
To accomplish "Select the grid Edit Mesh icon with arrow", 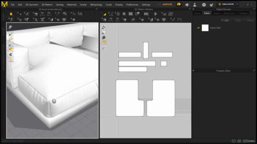I will pos(164,14).
